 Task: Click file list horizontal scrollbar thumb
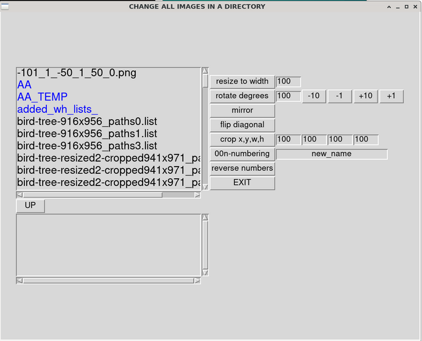[93, 195]
